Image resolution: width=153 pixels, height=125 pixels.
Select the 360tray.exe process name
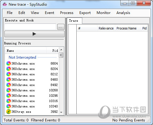21,112
